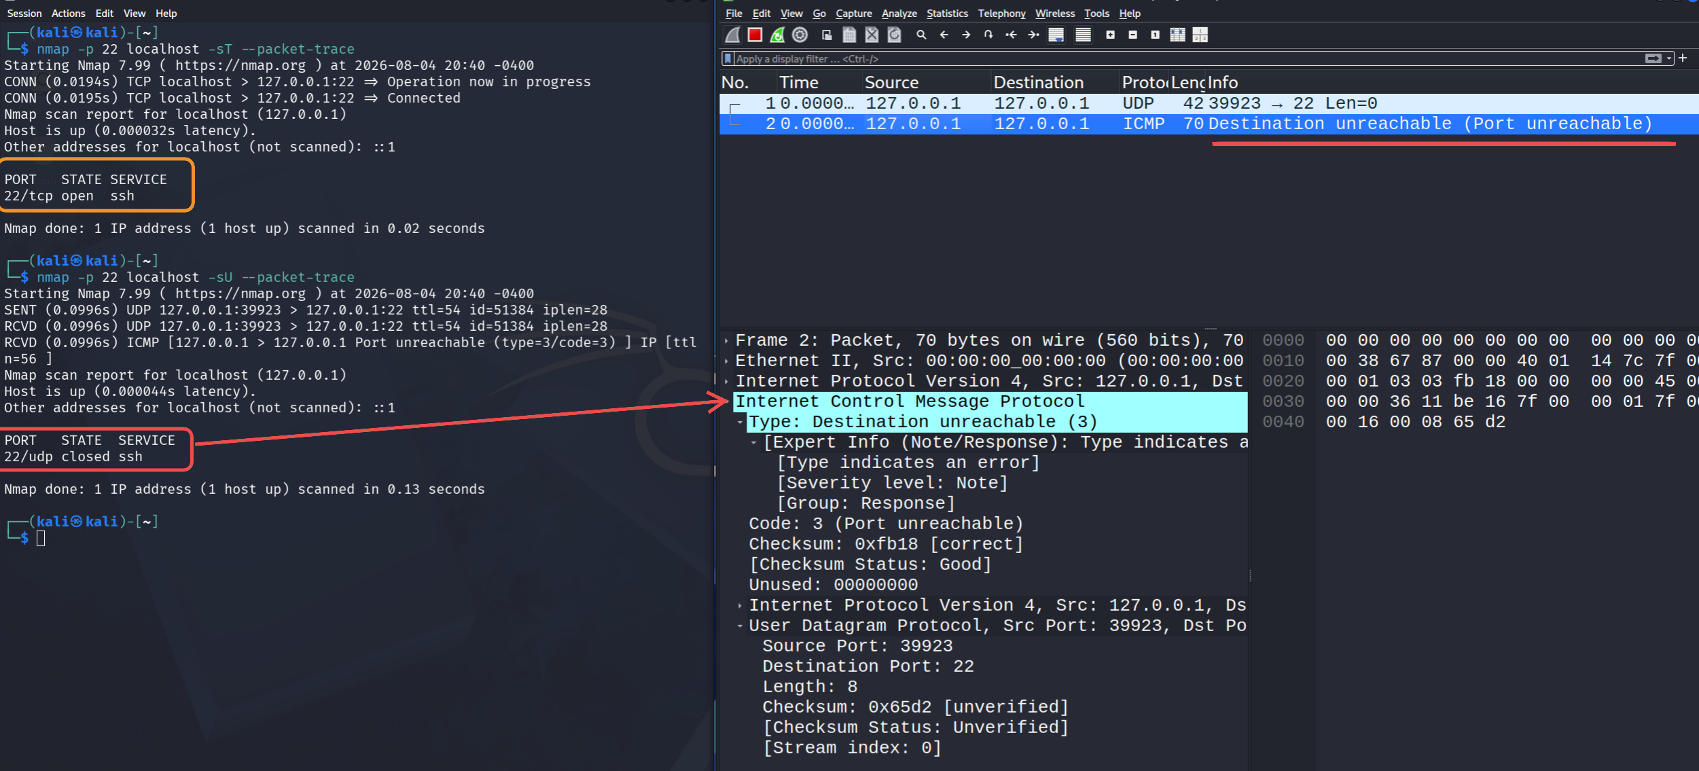Click the resize columns to content icon
1699x771 pixels.
click(1178, 35)
